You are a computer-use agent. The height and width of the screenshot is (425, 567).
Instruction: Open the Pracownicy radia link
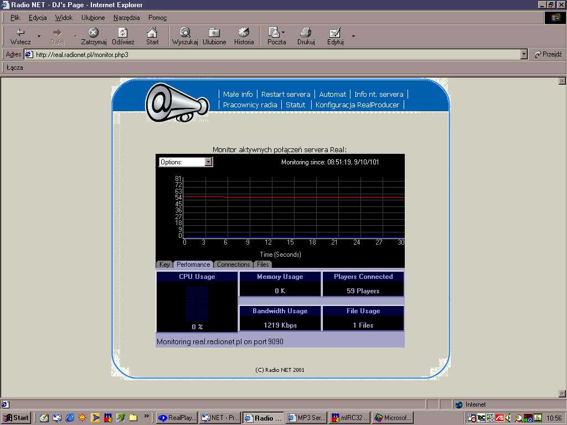click(250, 105)
